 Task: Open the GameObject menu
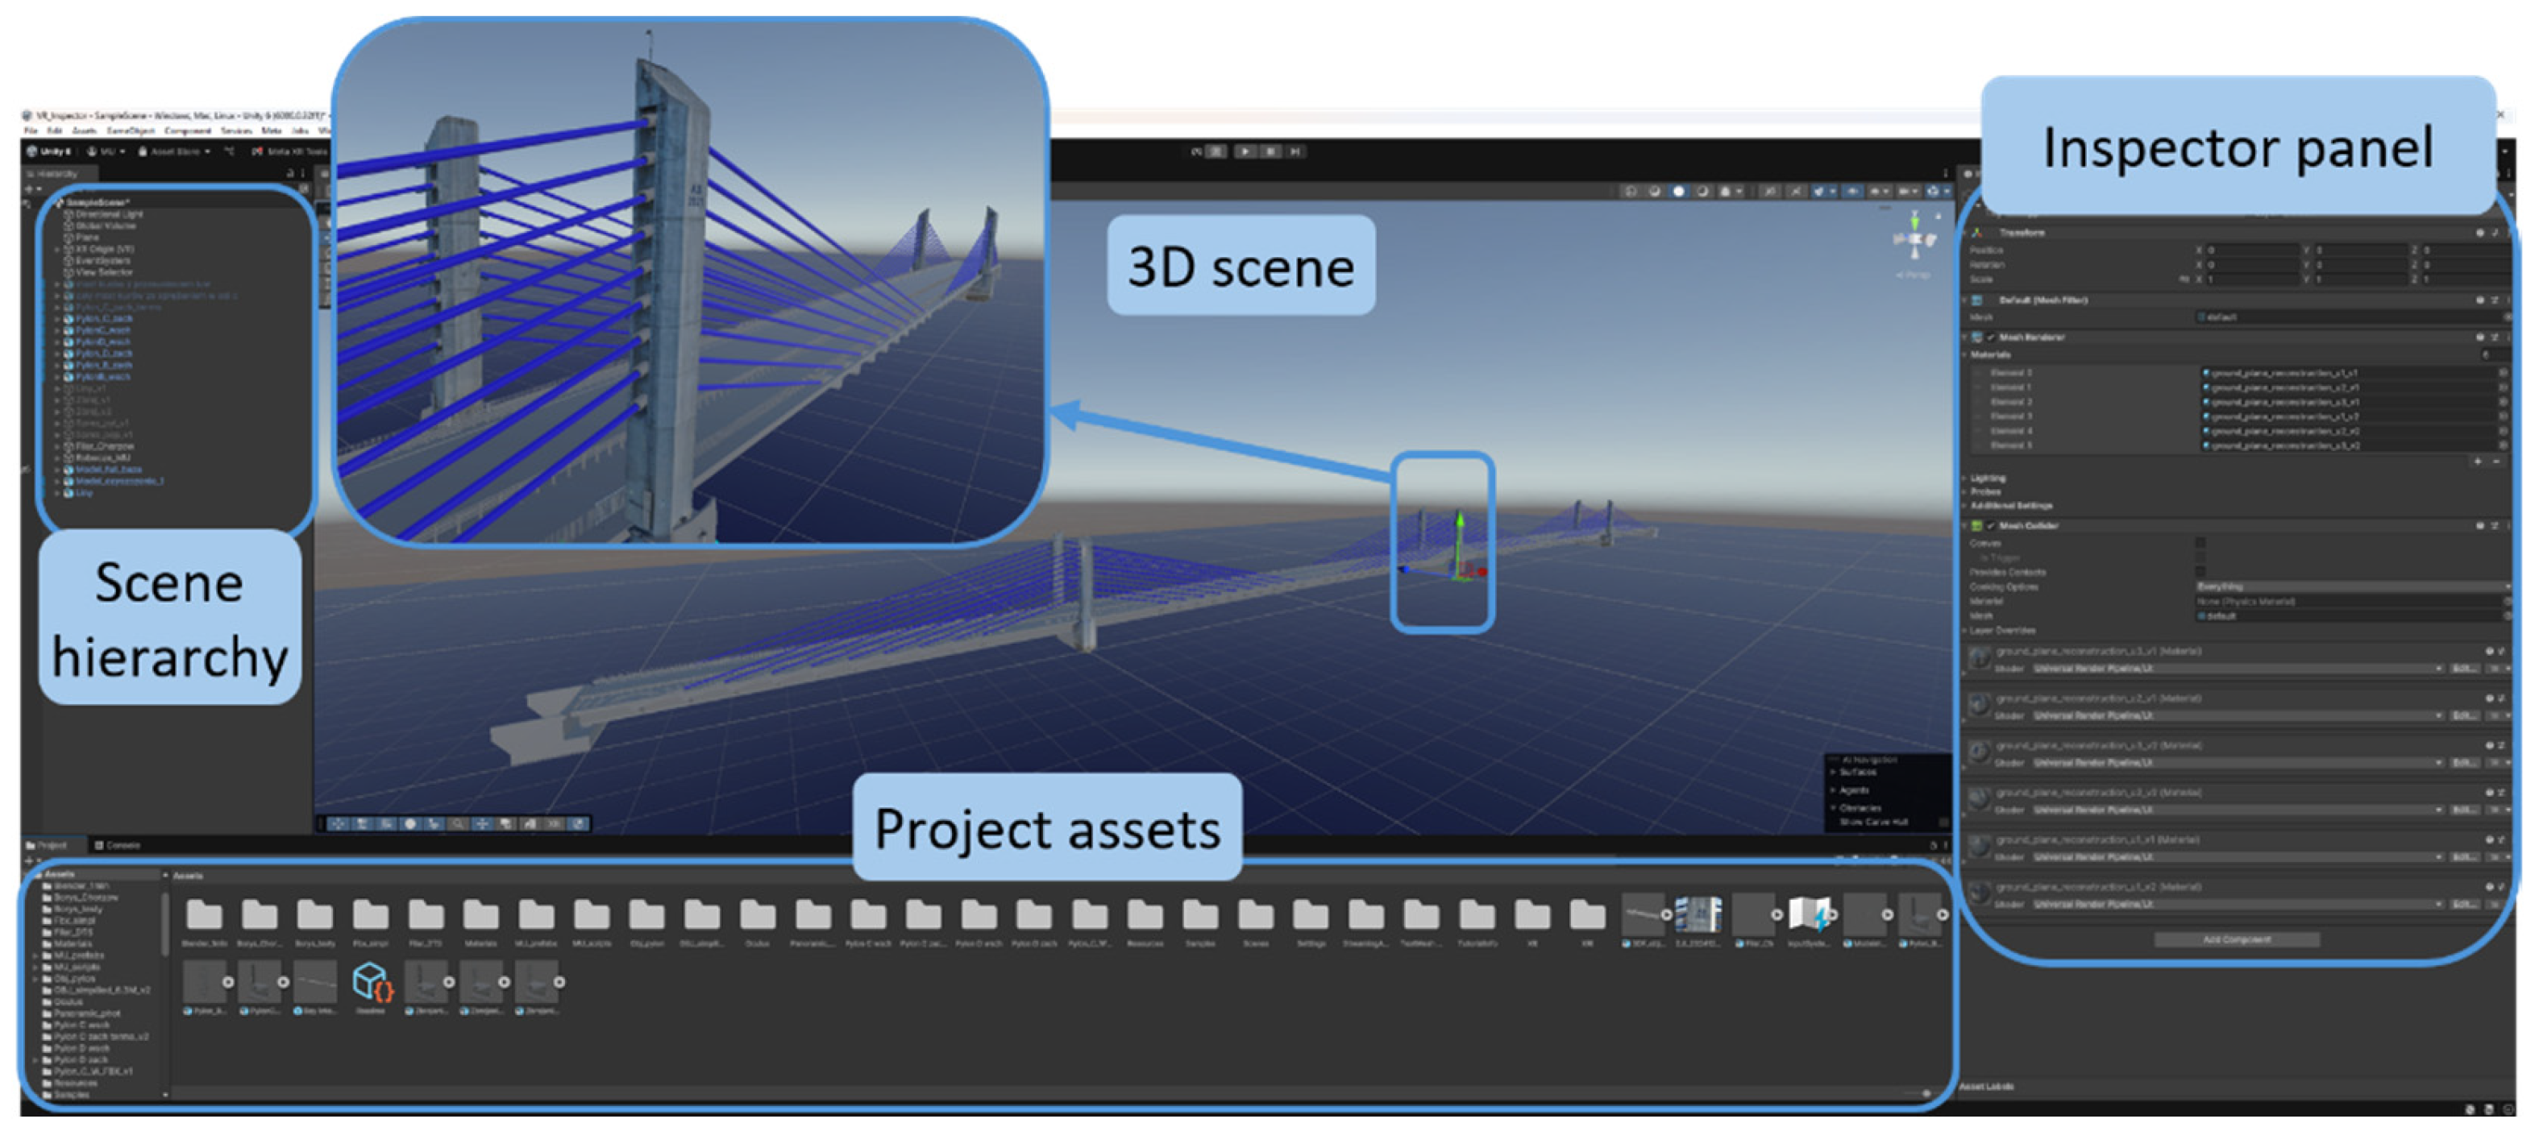pos(130,130)
